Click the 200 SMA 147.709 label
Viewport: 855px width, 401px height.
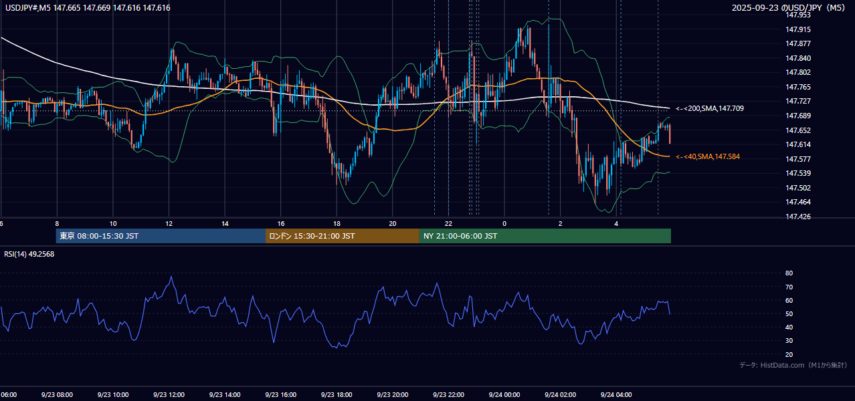pos(710,108)
